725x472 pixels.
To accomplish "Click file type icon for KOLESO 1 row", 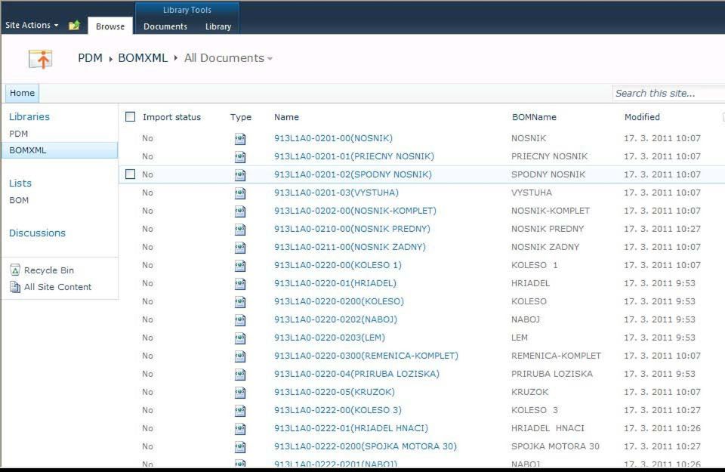I will click(x=240, y=265).
